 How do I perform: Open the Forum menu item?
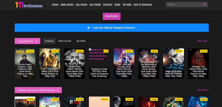(x=55, y=5)
